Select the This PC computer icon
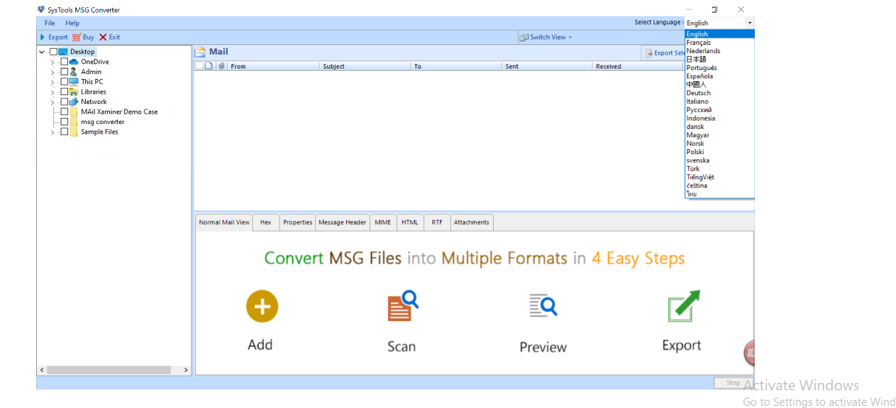 coord(74,82)
